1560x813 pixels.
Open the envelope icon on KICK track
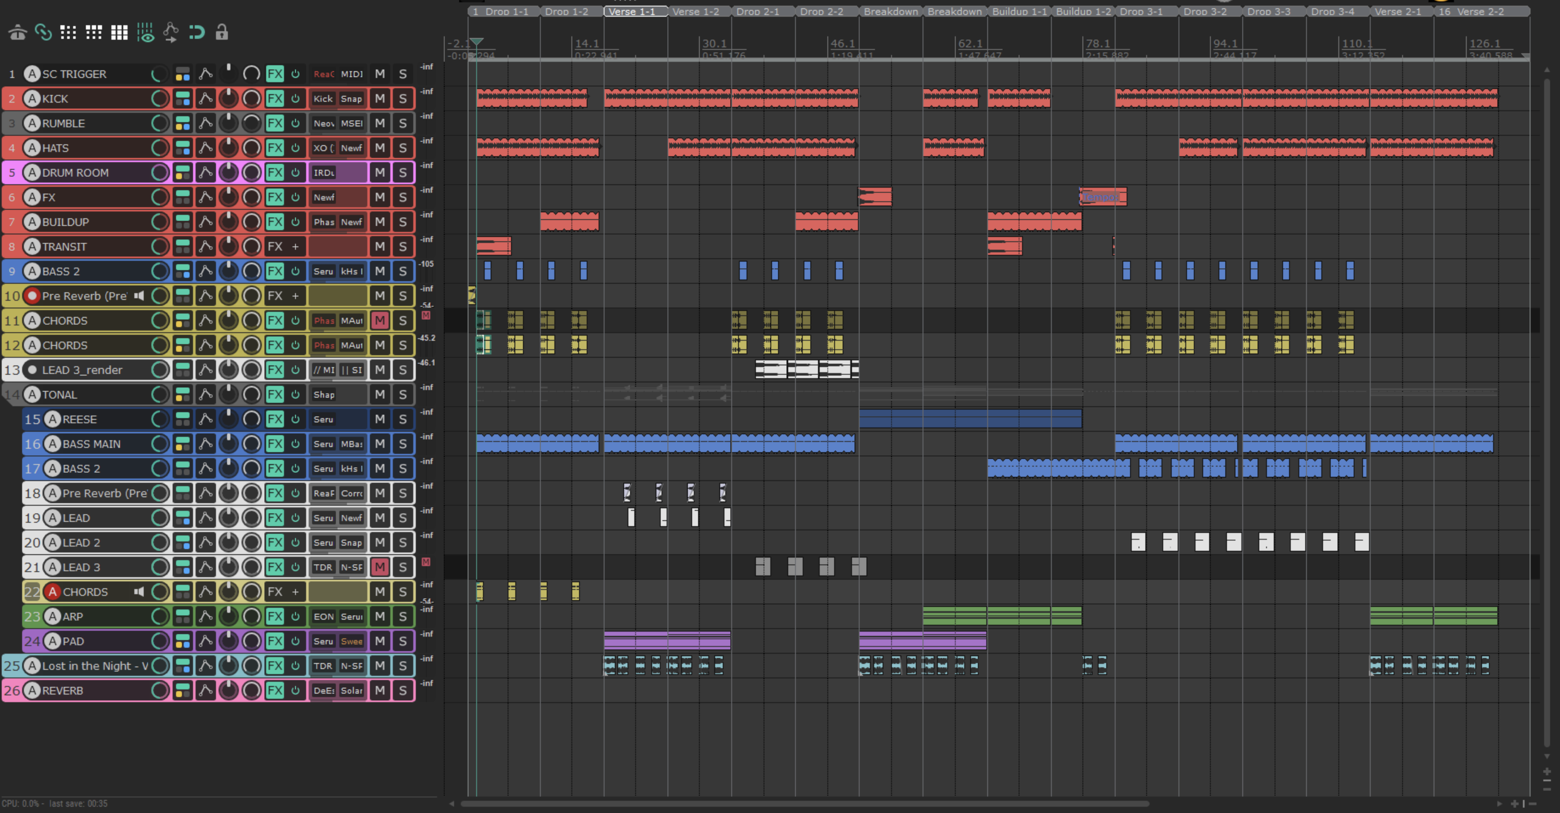click(x=205, y=99)
